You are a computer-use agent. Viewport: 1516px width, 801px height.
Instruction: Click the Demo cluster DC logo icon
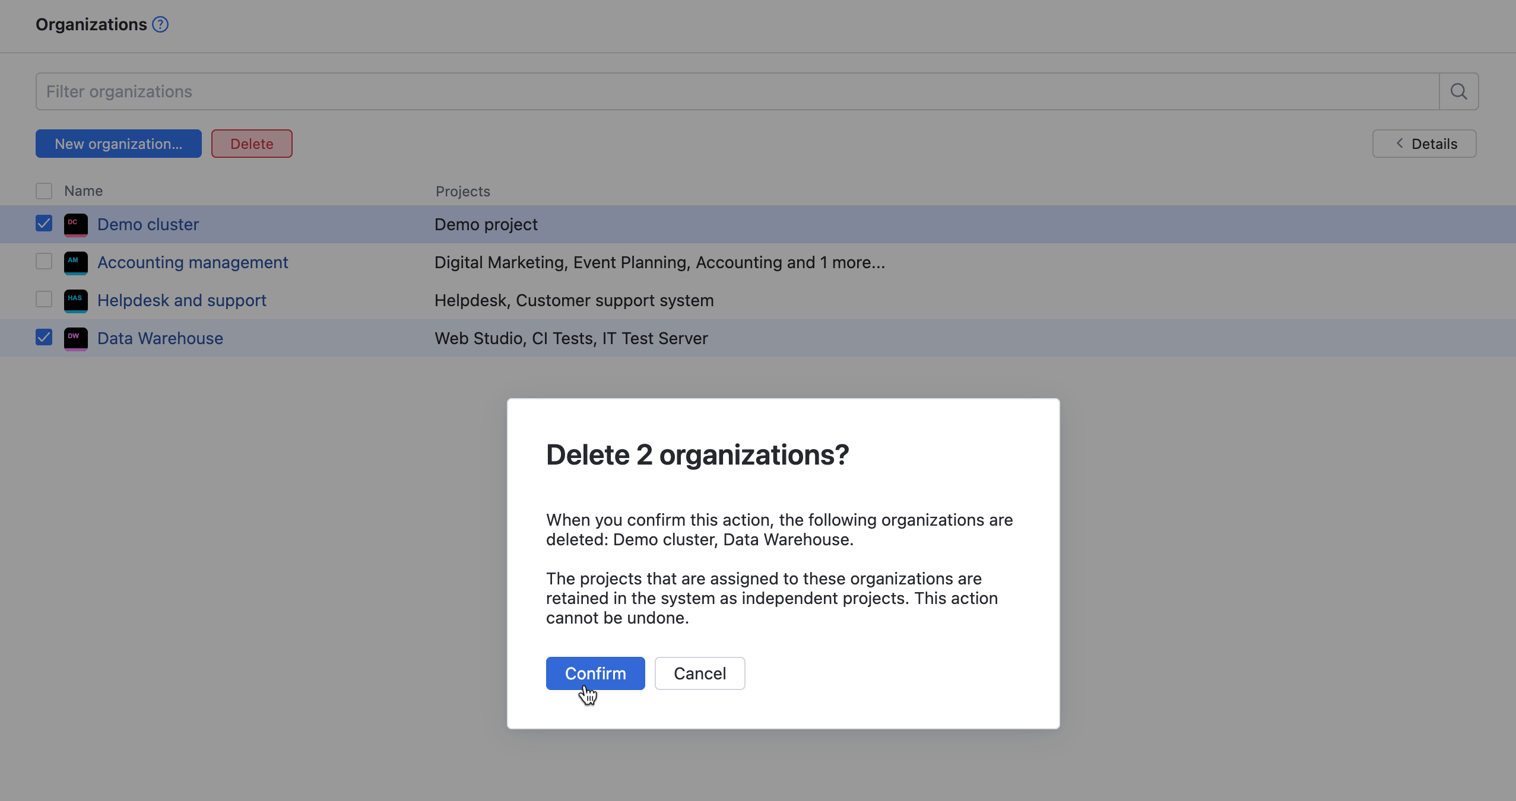[x=75, y=225]
